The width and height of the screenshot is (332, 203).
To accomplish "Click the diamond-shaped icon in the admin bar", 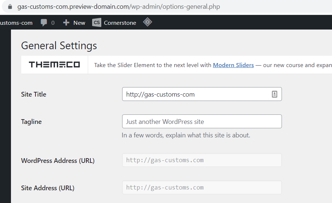I will 147,22.
